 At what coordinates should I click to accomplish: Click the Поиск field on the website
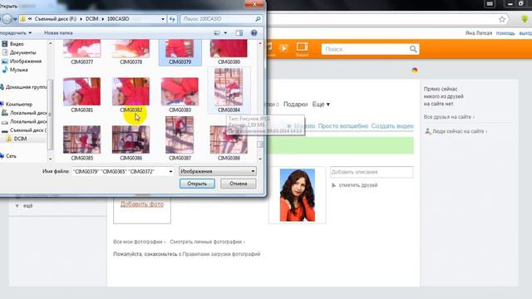pyautogui.click(x=366, y=49)
